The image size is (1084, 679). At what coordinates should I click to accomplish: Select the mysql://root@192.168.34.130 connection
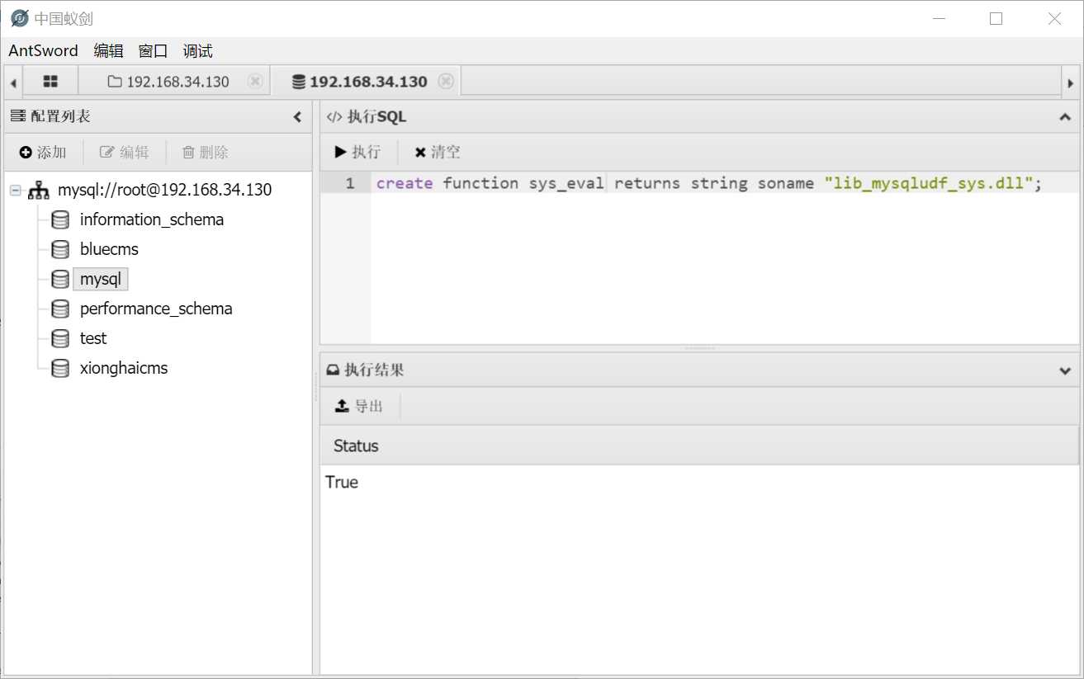coord(164,190)
